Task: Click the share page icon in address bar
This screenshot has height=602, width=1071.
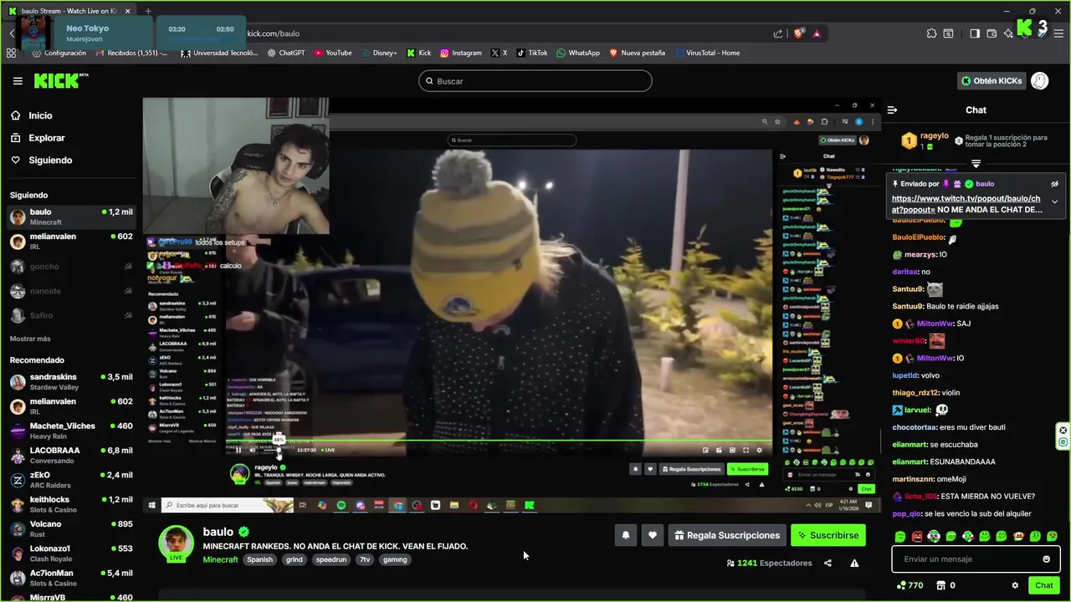Action: click(778, 33)
